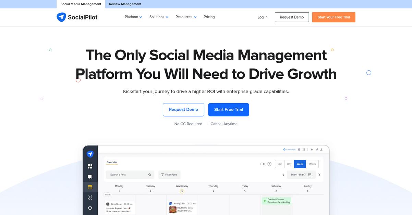Click the rocket icon in mockup top bar

317,150
